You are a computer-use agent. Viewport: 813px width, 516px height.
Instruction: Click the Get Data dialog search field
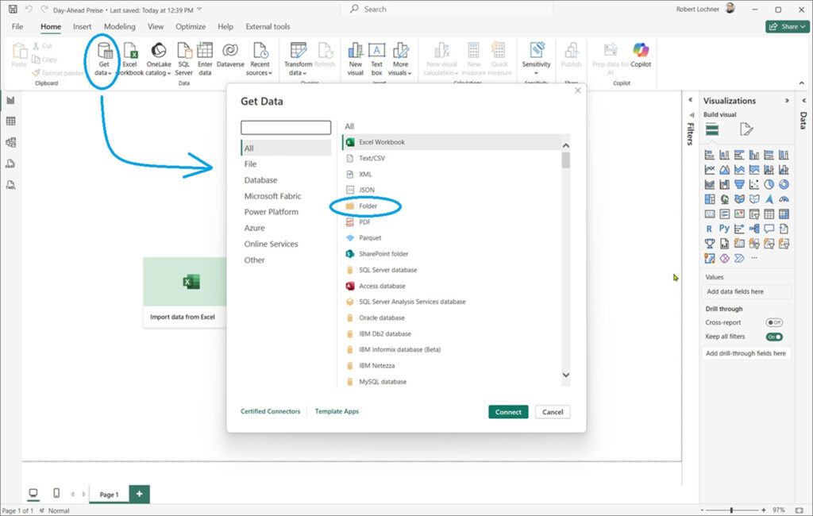pyautogui.click(x=286, y=128)
